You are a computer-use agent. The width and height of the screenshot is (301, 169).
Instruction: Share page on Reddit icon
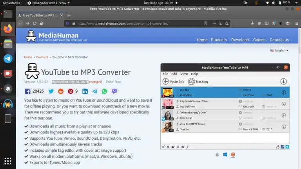tap(61, 91)
